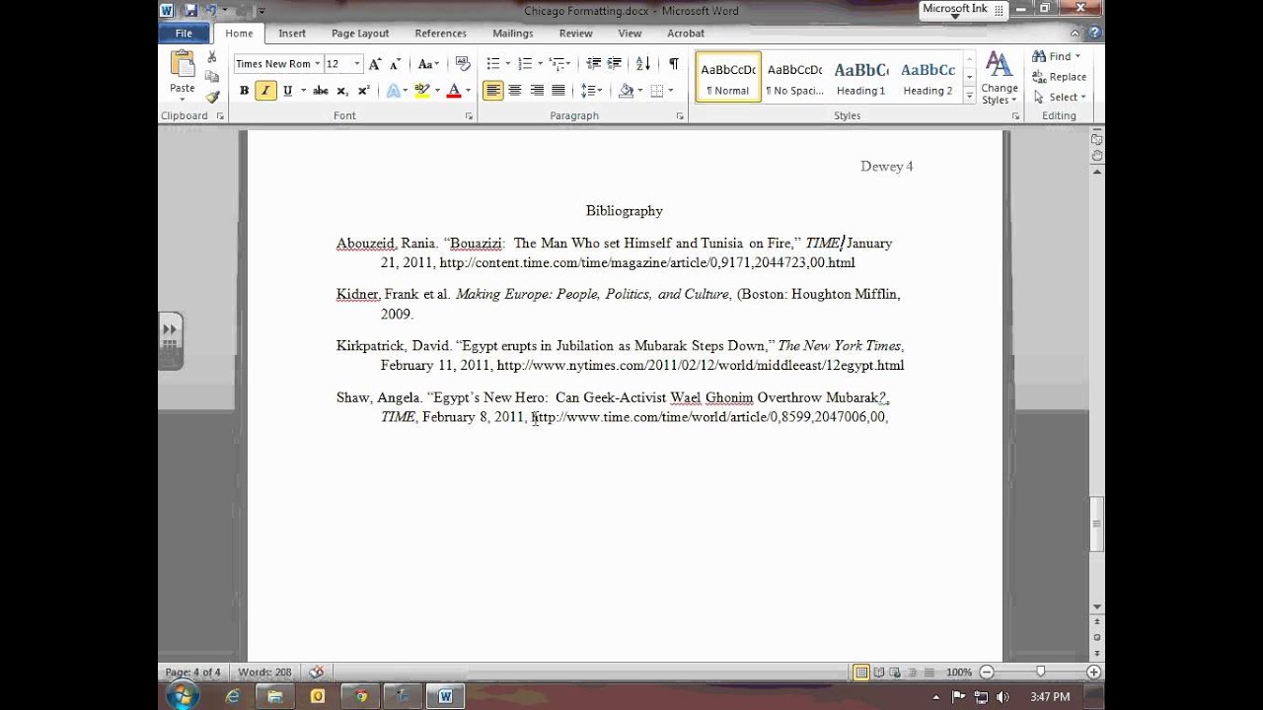Open the font size dropdown
Viewport: 1263px width, 710px height.
[x=357, y=64]
